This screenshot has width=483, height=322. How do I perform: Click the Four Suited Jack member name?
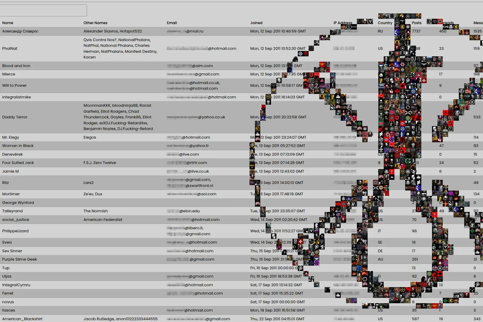click(x=18, y=162)
